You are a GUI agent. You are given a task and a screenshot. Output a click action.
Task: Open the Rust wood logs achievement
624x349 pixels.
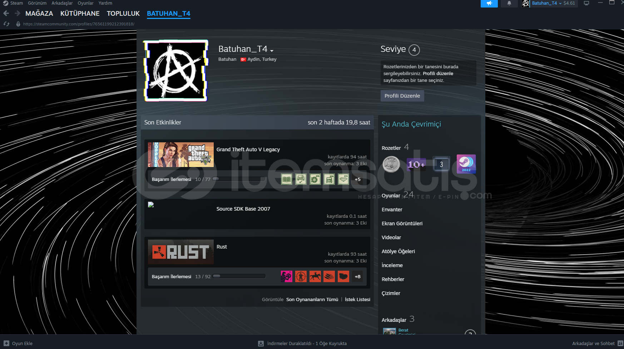click(329, 276)
